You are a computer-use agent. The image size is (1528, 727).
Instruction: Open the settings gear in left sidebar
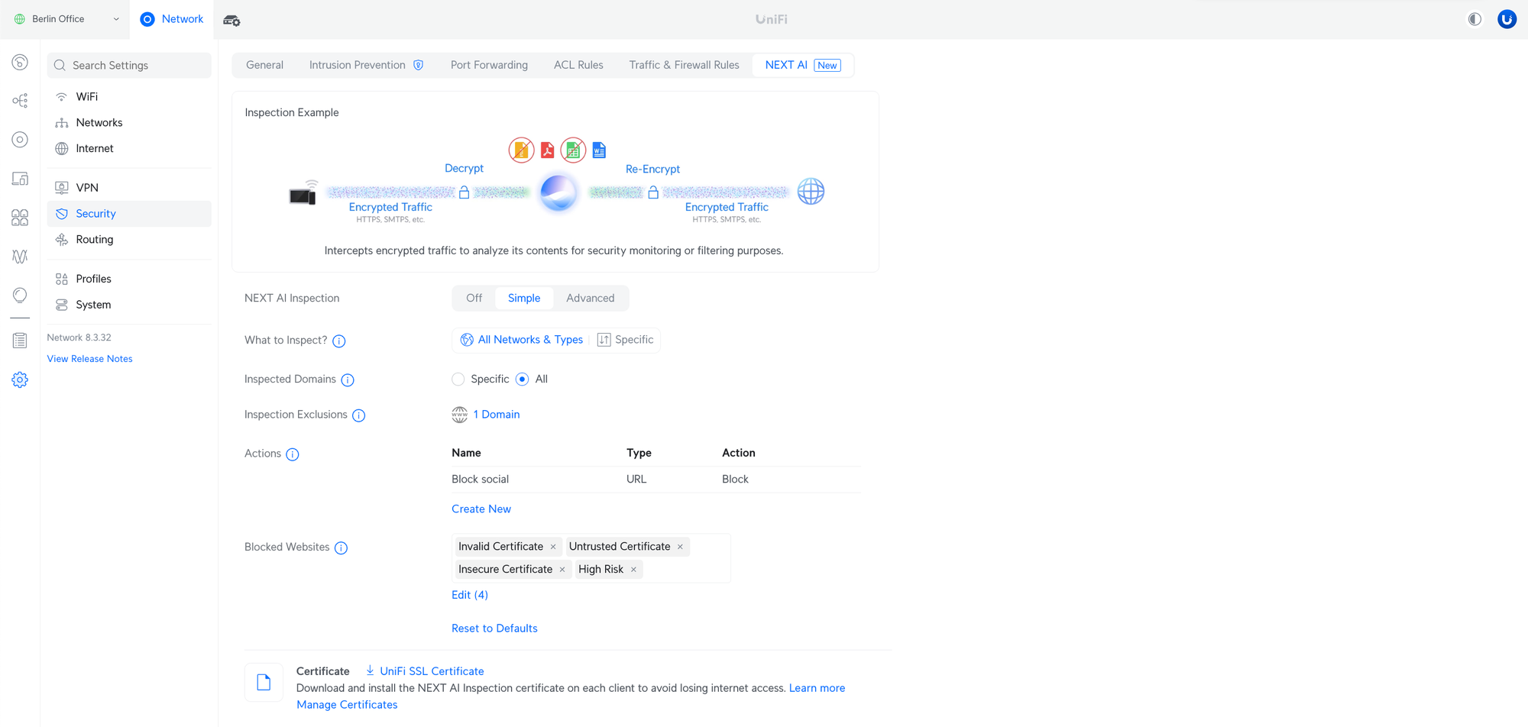pyautogui.click(x=20, y=380)
